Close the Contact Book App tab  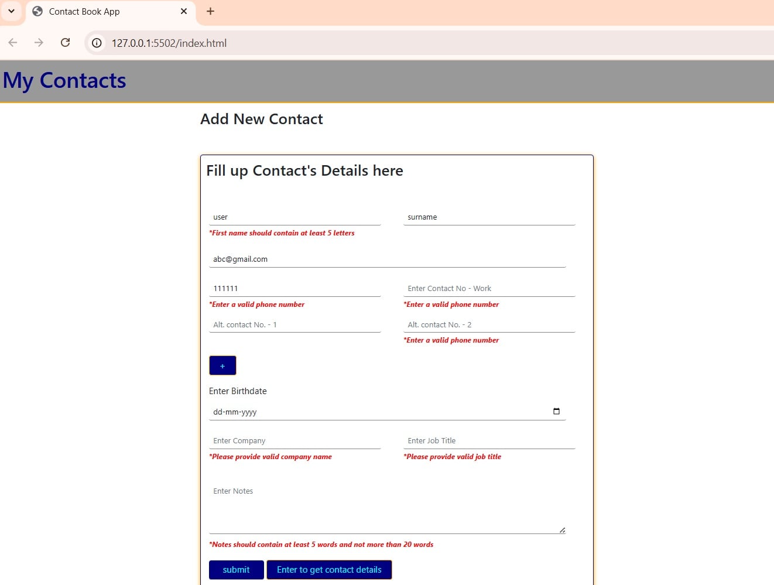184,12
